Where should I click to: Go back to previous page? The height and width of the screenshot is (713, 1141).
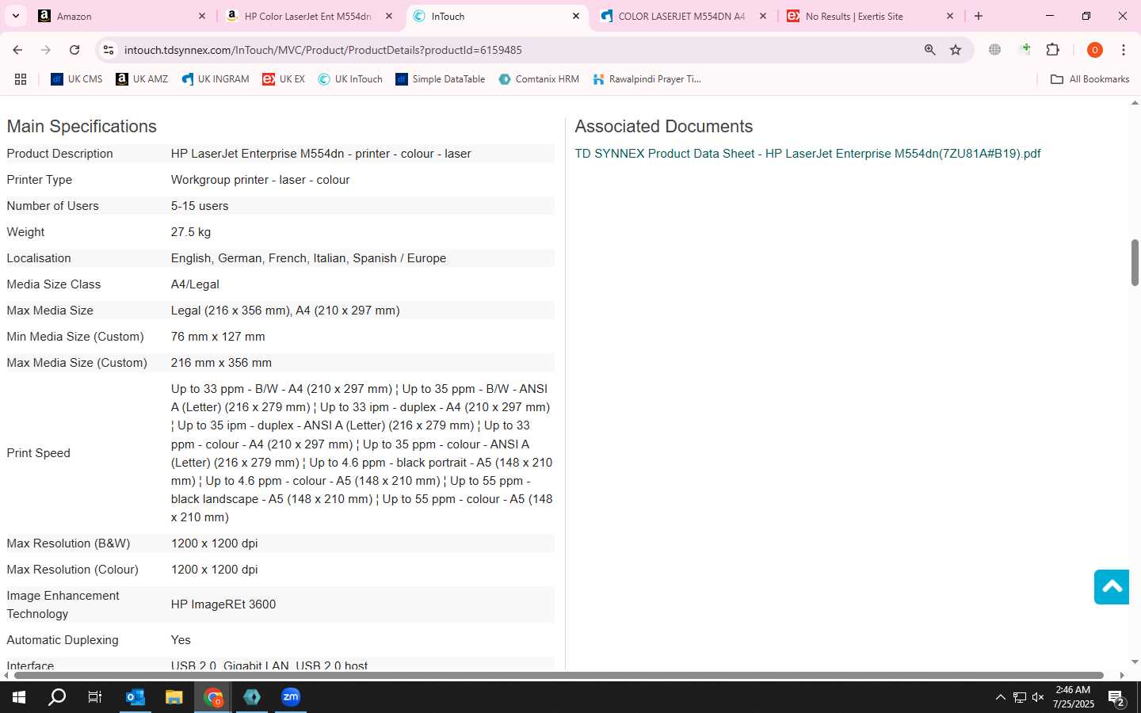pyautogui.click(x=17, y=50)
